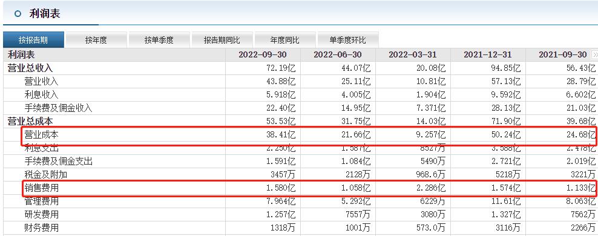Select the 按报告期 tab
Screen dimensions: 598x236
click(x=33, y=40)
